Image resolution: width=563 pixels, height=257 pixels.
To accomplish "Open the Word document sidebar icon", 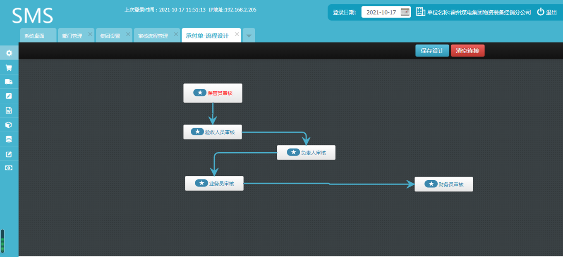I will point(9,110).
